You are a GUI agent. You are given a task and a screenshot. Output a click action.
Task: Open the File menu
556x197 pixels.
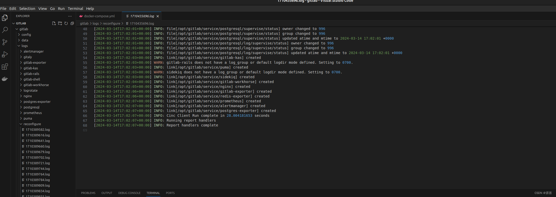tap(3, 9)
